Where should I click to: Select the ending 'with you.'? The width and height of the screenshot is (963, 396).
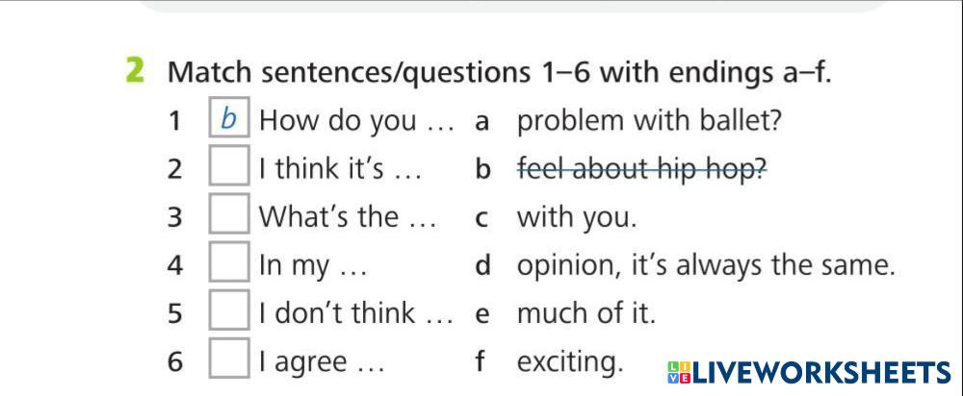point(577,218)
